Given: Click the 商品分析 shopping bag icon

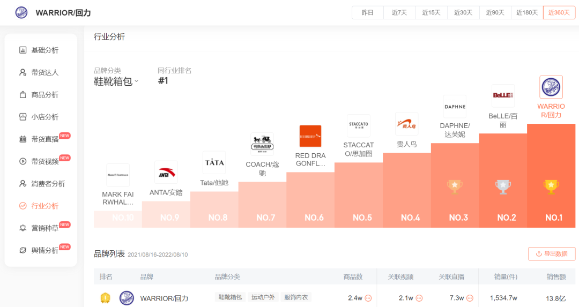Looking at the screenshot, I should point(23,95).
